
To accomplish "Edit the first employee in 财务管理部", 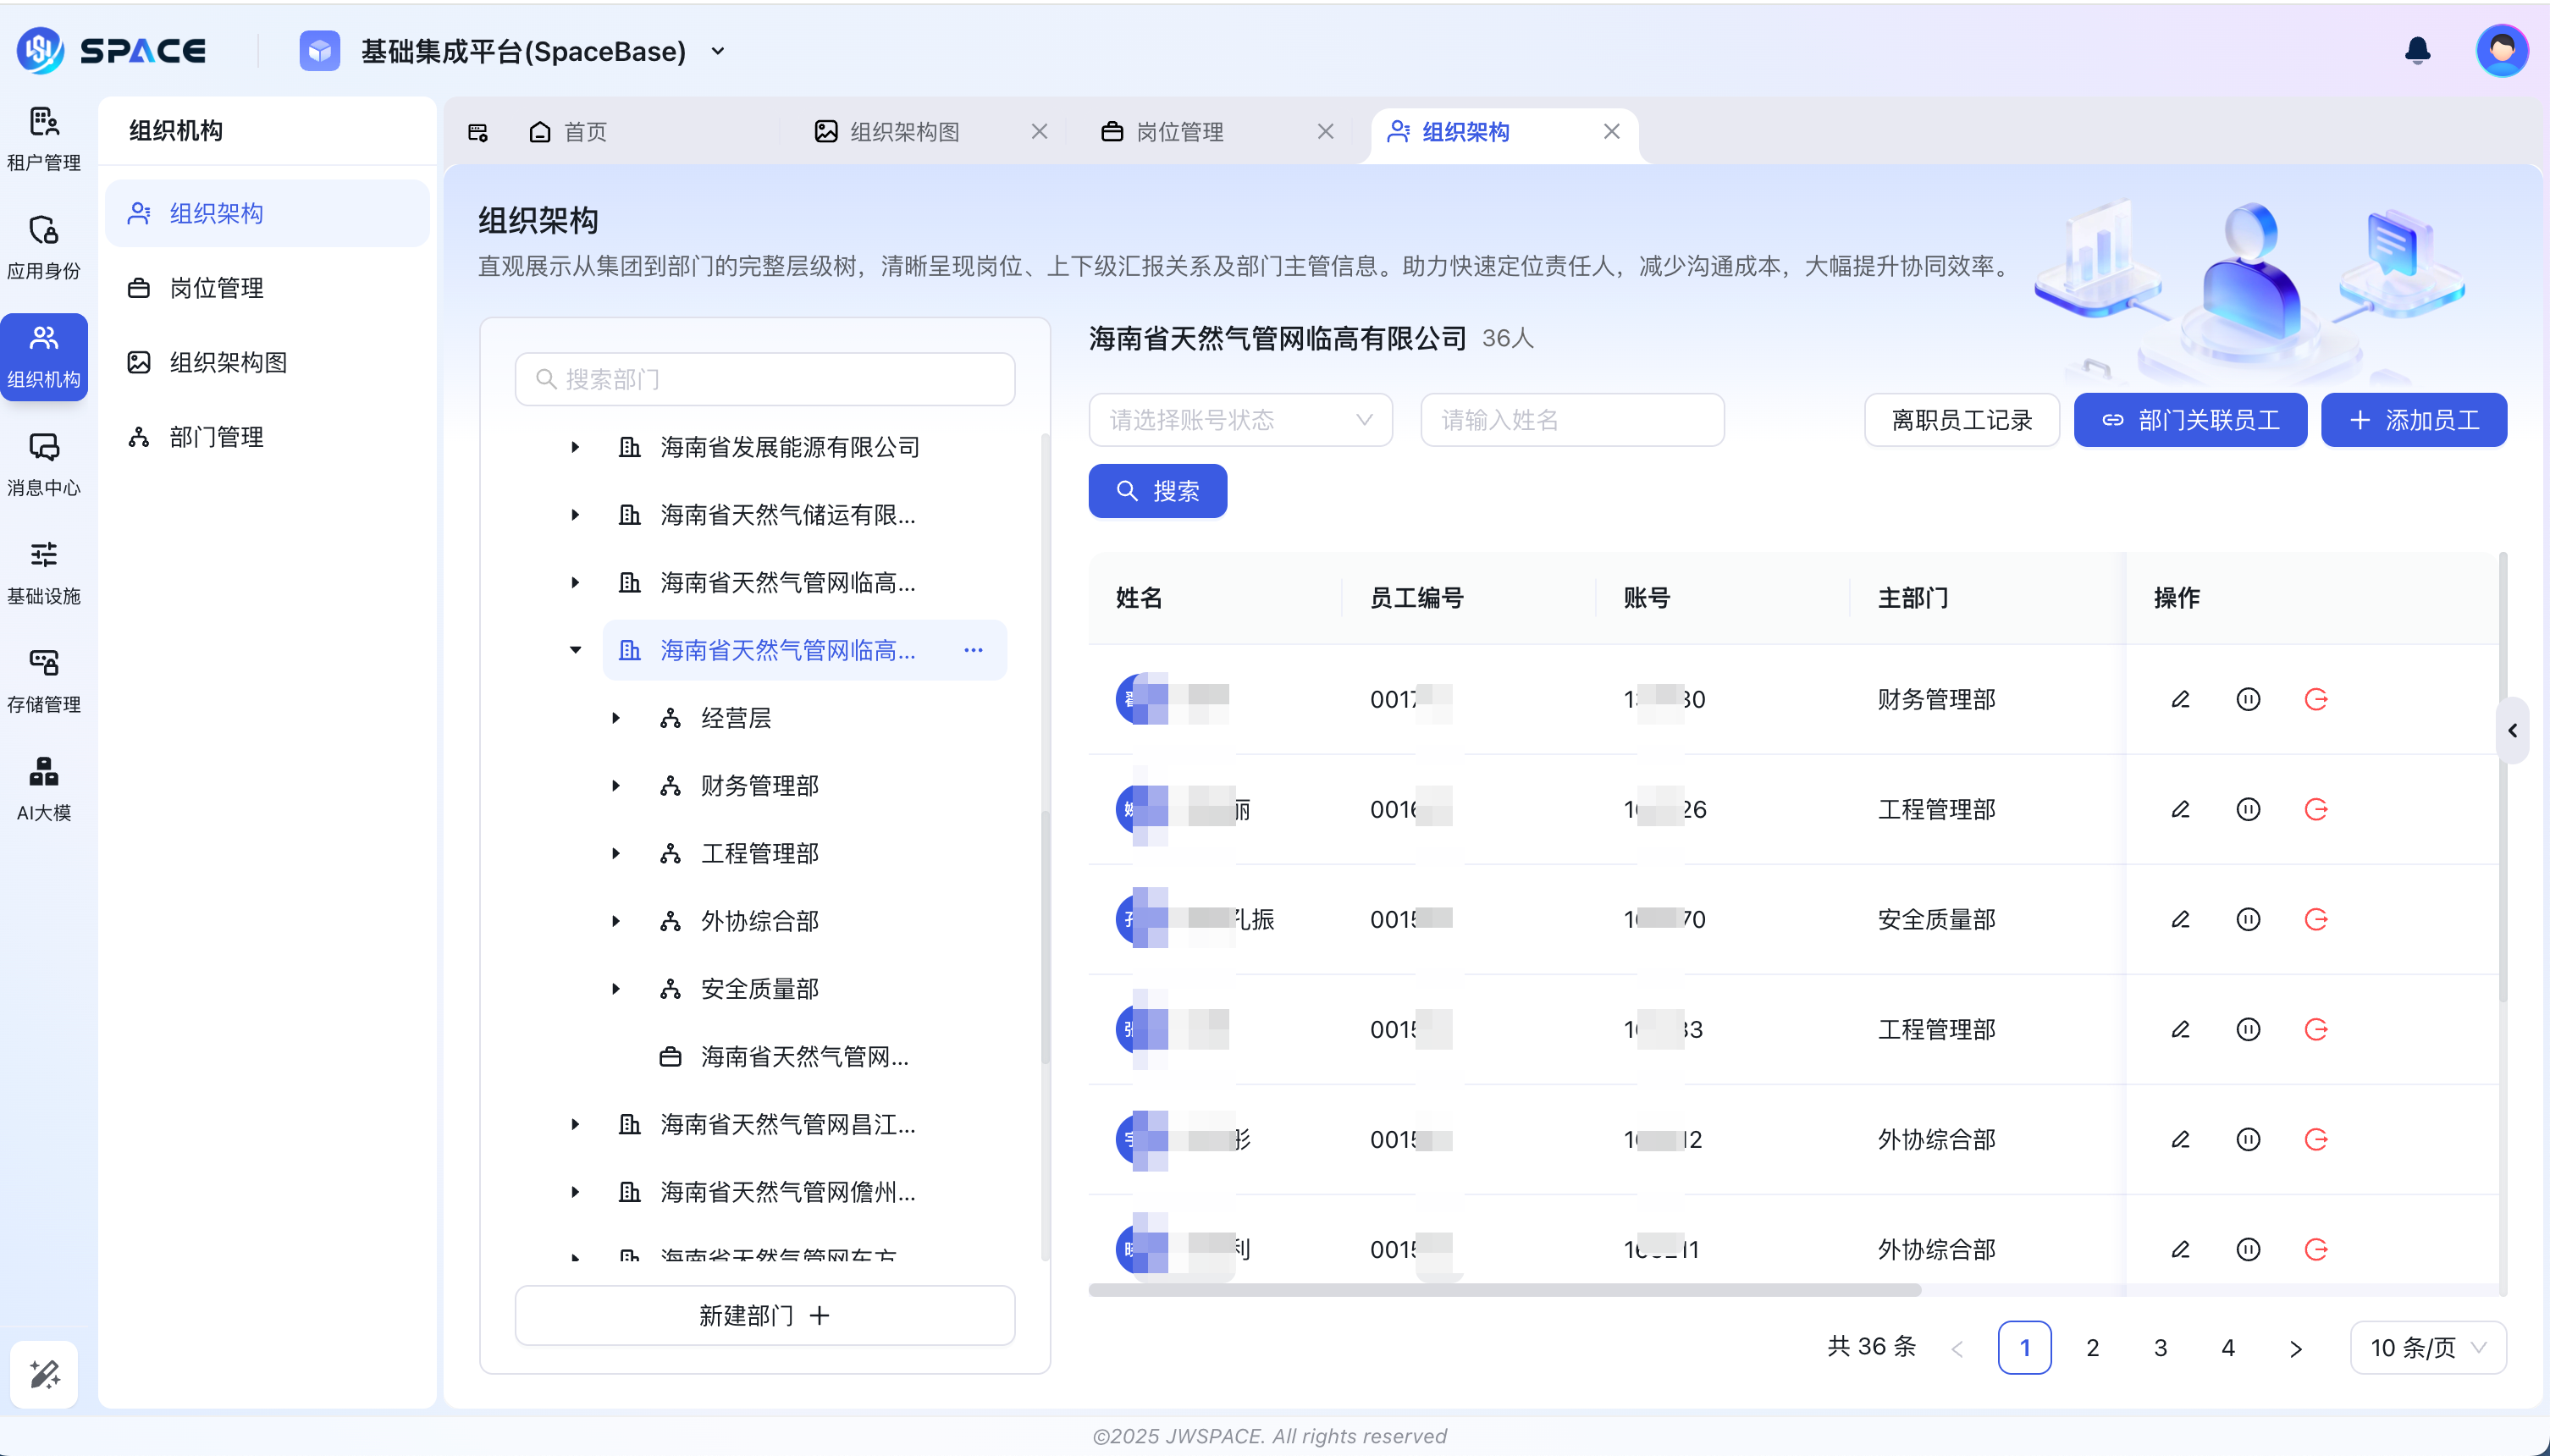I will click(x=2180, y=699).
